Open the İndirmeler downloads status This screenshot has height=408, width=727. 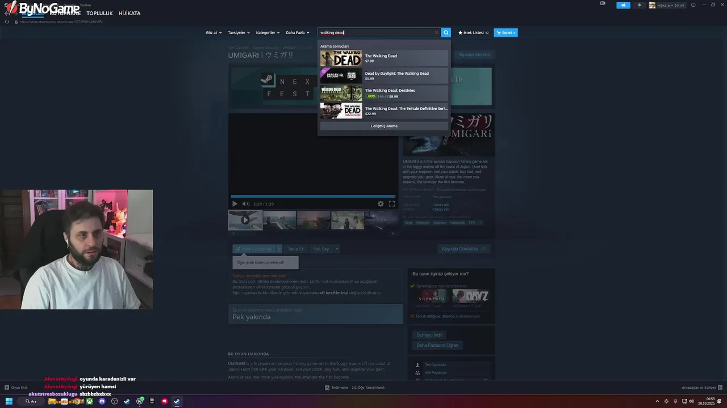(354, 388)
